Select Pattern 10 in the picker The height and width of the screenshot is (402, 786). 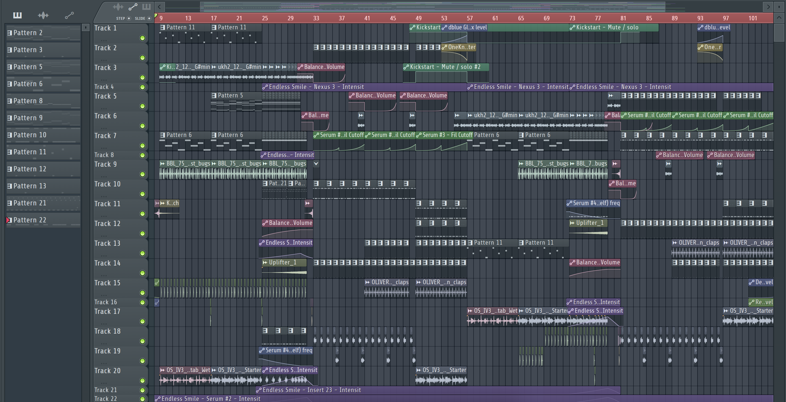pyautogui.click(x=43, y=135)
